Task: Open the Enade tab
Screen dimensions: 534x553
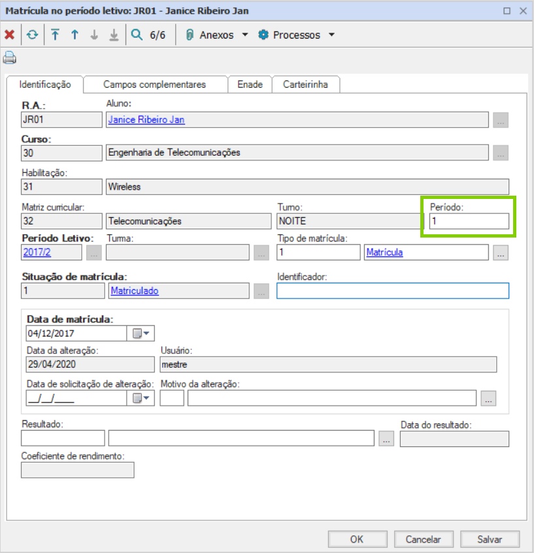Action: coord(250,84)
